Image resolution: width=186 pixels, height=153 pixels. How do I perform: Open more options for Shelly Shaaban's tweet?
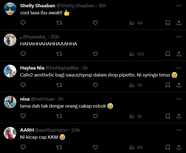[x=179, y=6]
